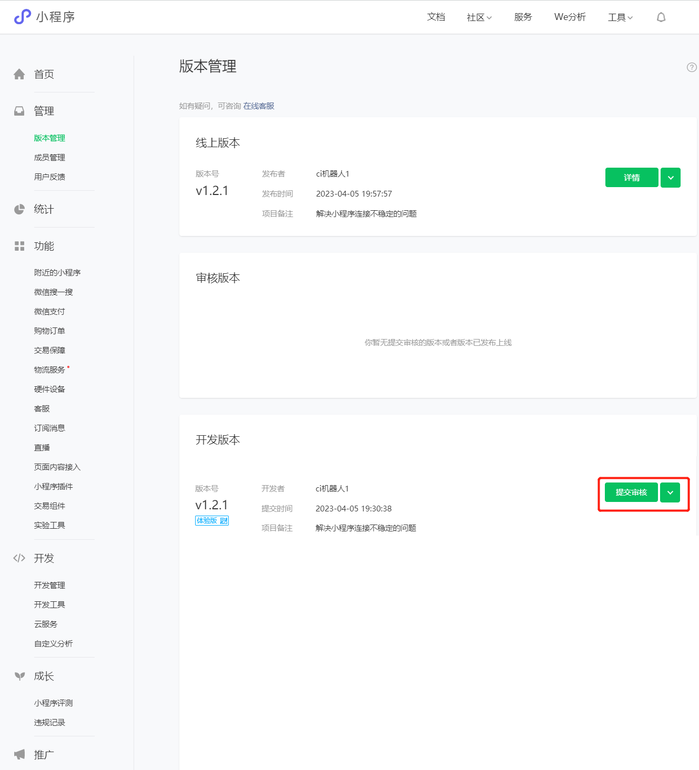Select 统计 in sidebar
The image size is (699, 770).
pyautogui.click(x=44, y=209)
